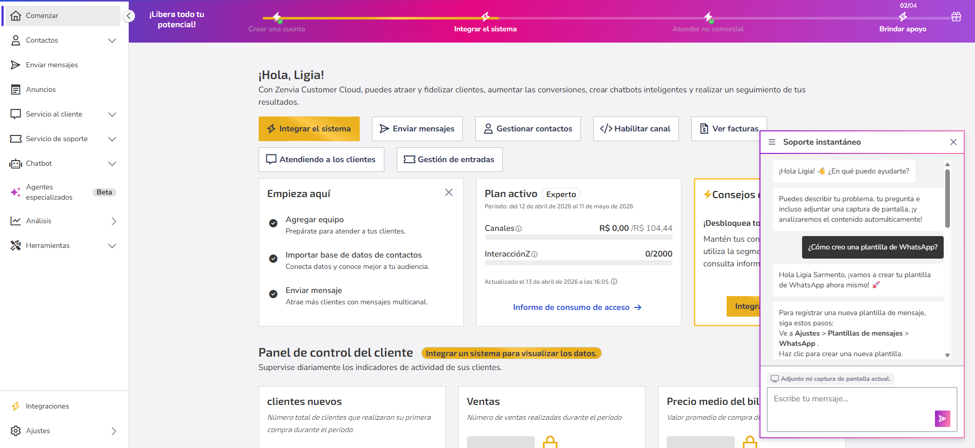Expand the Ajustes arrow
Image resolution: width=975 pixels, height=448 pixels.
coord(114,431)
